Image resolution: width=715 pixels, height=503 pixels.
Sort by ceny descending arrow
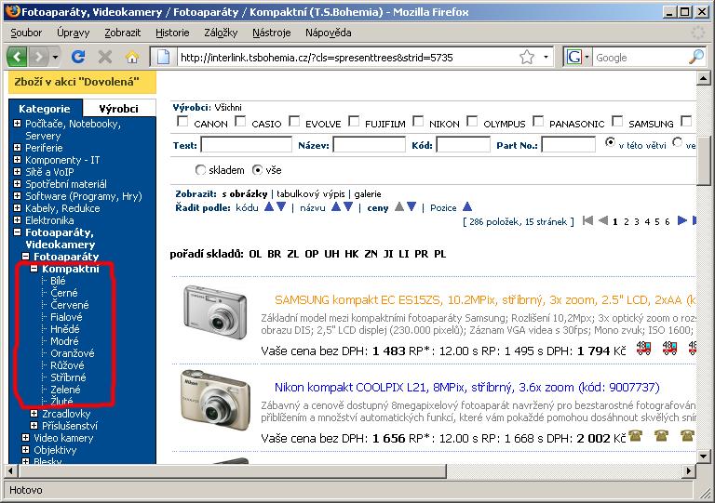point(411,207)
